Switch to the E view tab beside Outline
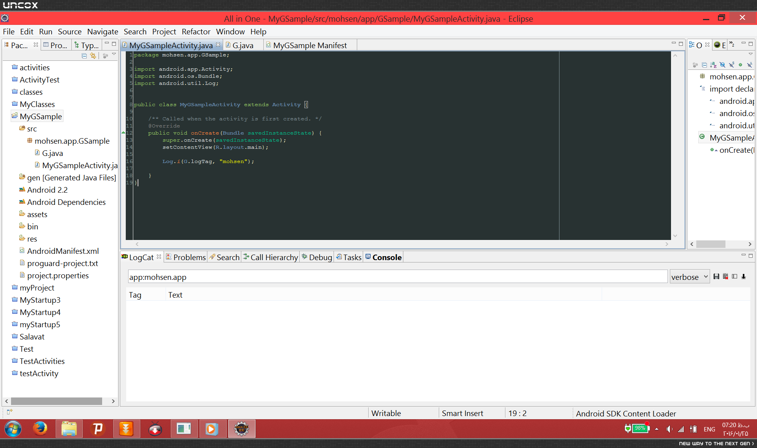 pos(720,45)
